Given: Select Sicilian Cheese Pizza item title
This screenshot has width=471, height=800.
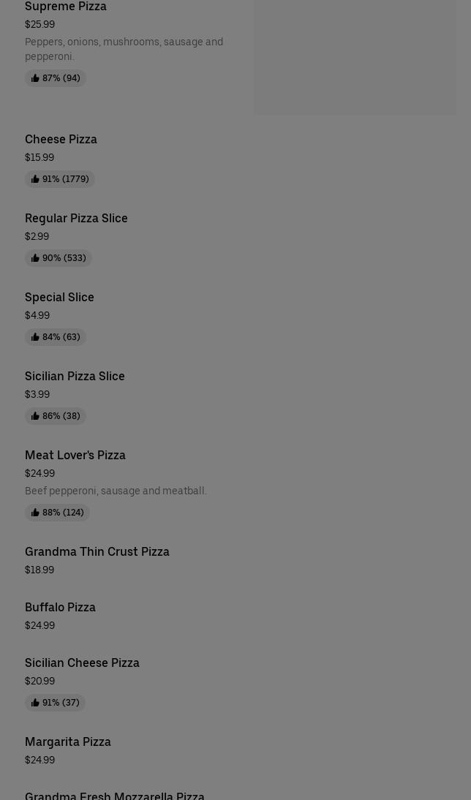Looking at the screenshot, I should point(82,663).
